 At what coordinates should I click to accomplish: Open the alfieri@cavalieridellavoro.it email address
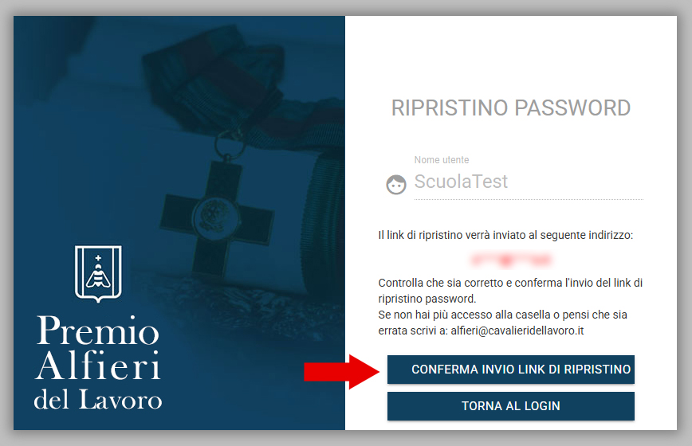point(517,331)
